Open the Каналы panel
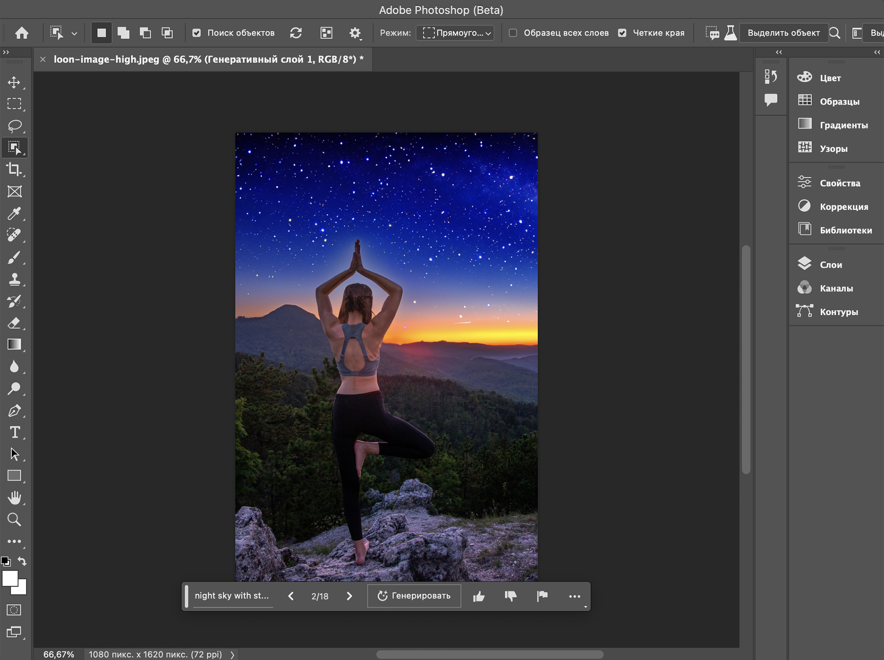Image resolution: width=884 pixels, height=660 pixels. coord(836,288)
